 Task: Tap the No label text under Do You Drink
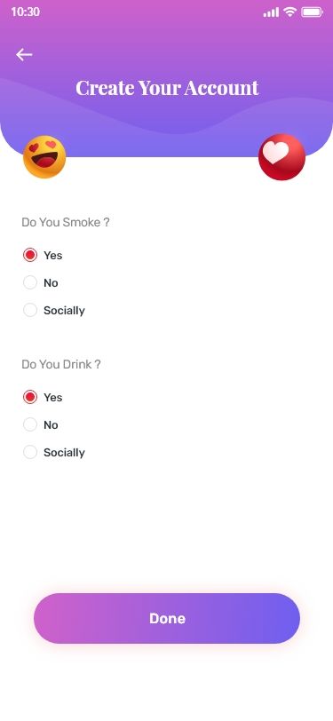(x=51, y=424)
